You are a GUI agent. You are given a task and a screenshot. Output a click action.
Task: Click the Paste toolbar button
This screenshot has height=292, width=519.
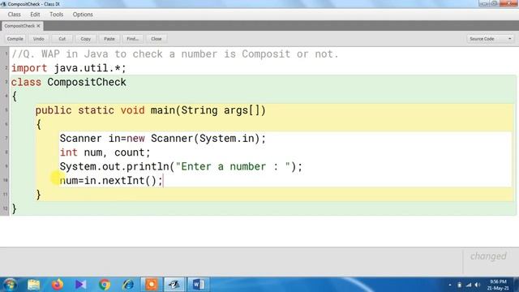pyautogui.click(x=109, y=39)
